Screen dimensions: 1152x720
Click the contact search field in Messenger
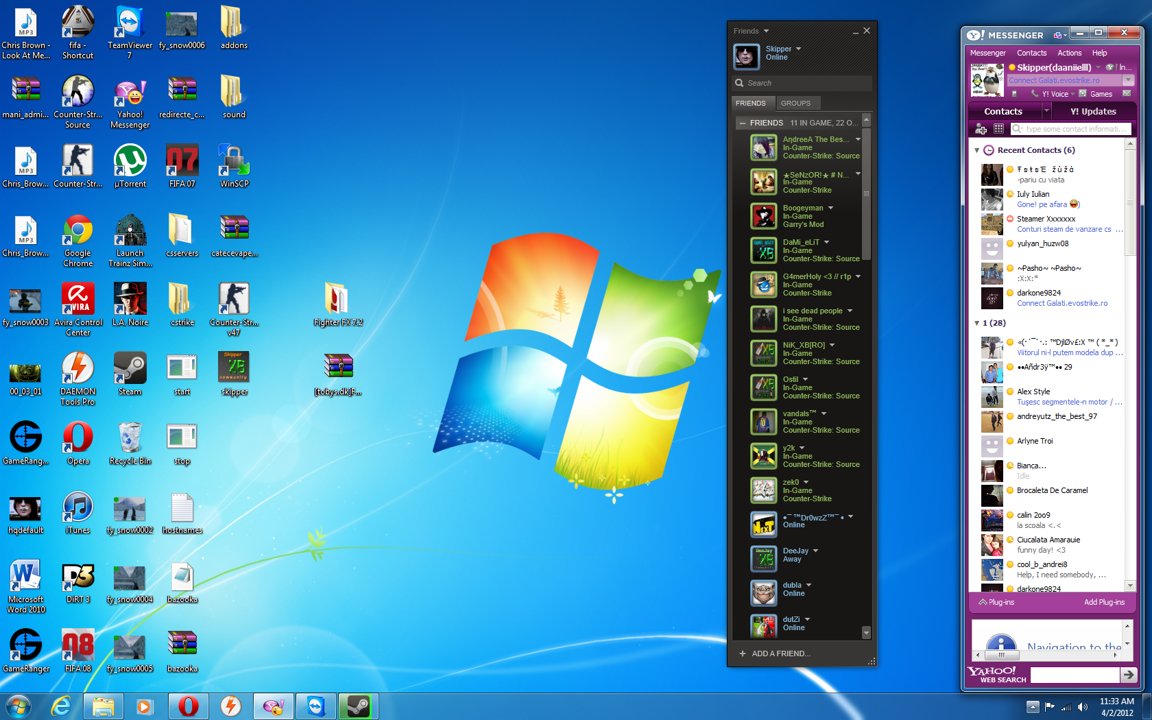tap(1070, 129)
